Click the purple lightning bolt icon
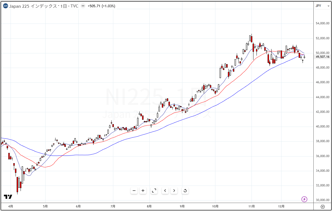Screen dimensions: 332x211 click(x=305, y=199)
